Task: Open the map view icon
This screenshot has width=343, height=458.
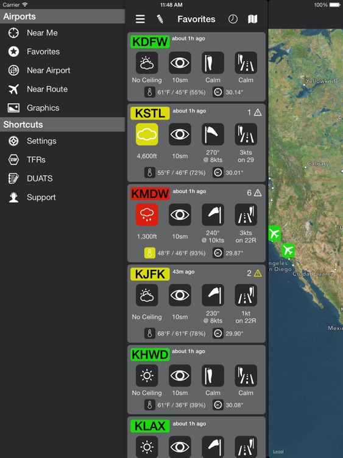Action: pos(252,20)
